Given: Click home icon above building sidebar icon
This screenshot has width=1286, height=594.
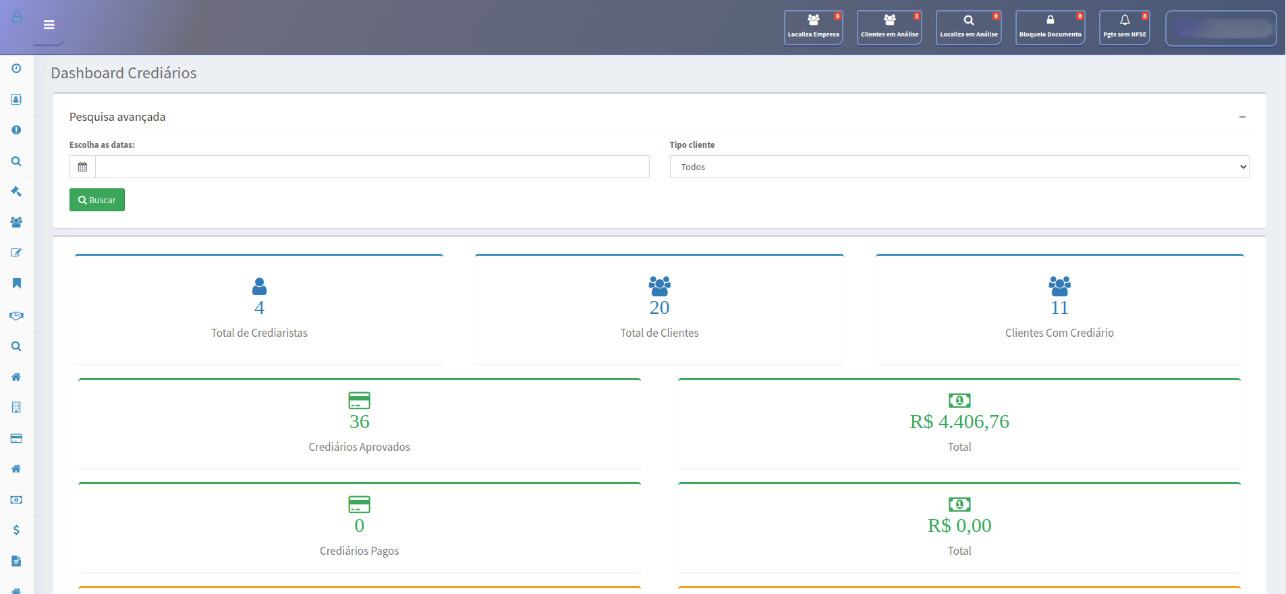Looking at the screenshot, I should [x=16, y=377].
